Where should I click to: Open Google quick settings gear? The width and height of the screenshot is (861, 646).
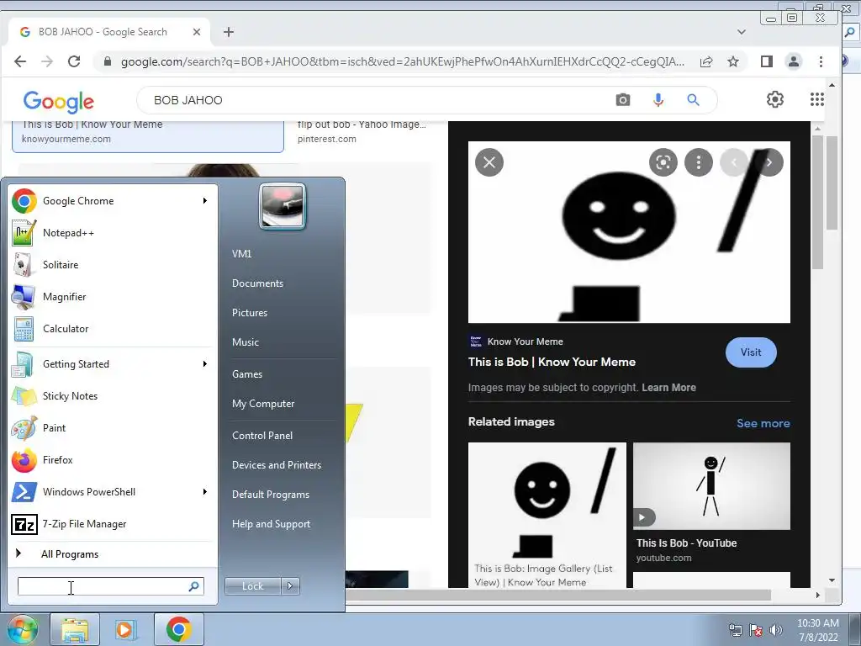(x=774, y=99)
